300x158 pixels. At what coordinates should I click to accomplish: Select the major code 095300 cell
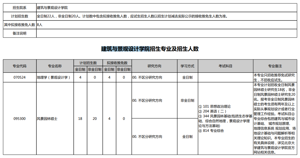pos(20,119)
